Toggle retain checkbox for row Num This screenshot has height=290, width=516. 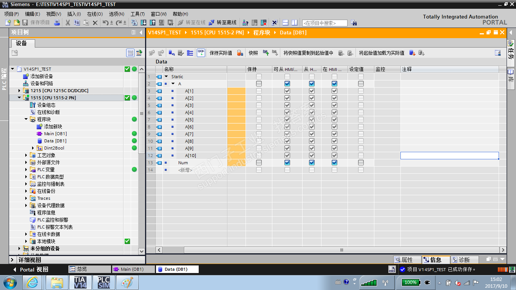(259, 163)
